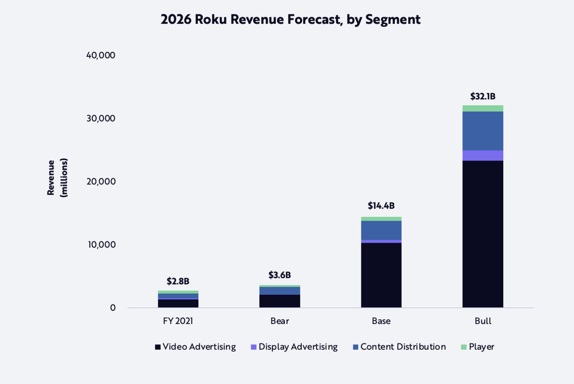Click the Content Distribution legend swatch

pyautogui.click(x=356, y=347)
